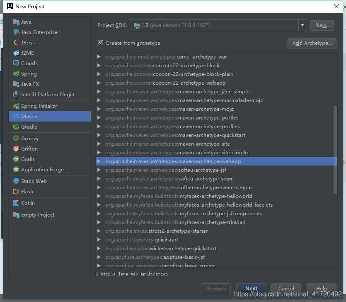Expand myfaces-archetype-helloworld-facelets node

click(99, 205)
